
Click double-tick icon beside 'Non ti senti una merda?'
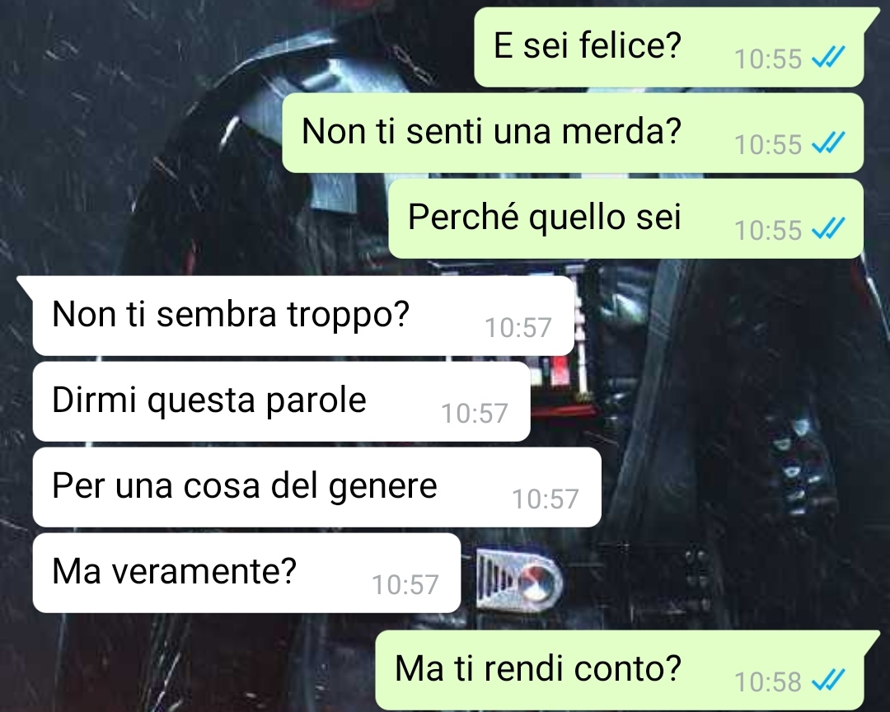coord(829,143)
